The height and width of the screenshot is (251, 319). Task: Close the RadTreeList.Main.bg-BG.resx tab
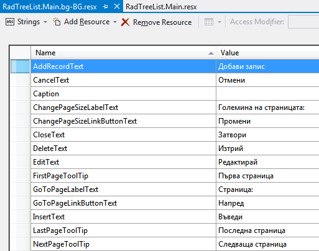pos(117,7)
